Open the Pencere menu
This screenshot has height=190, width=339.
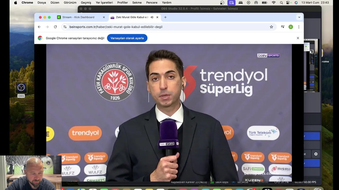tap(152, 3)
